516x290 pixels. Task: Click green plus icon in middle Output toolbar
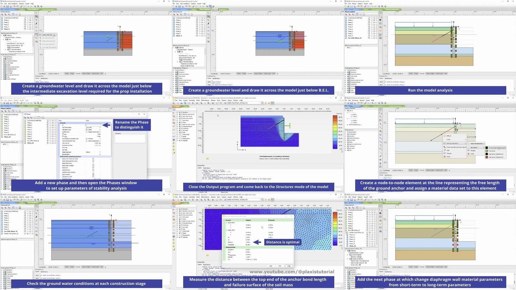pos(213,103)
